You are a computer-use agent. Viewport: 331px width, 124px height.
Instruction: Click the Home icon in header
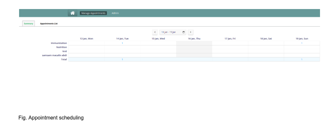click(72, 13)
